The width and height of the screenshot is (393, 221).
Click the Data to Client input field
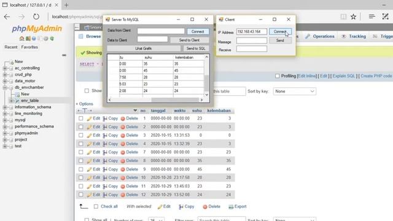tap(152, 39)
